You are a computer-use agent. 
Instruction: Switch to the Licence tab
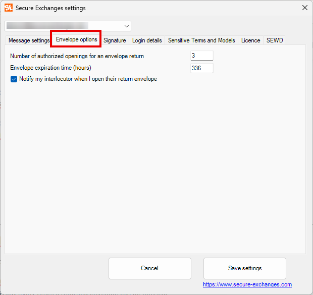250,40
